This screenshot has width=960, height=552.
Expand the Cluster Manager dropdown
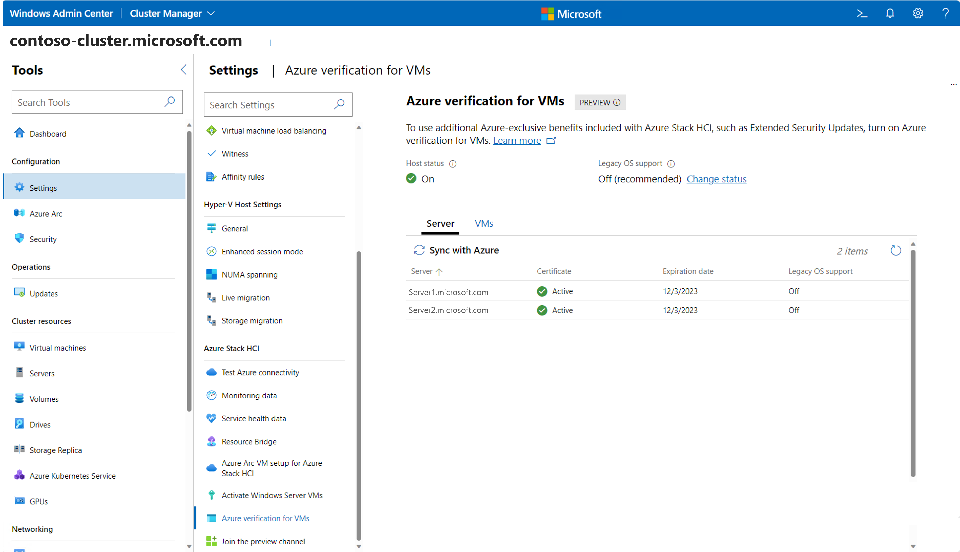click(x=211, y=14)
